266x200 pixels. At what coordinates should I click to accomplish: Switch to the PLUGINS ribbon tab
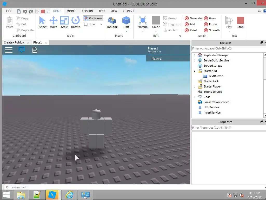(x=128, y=11)
